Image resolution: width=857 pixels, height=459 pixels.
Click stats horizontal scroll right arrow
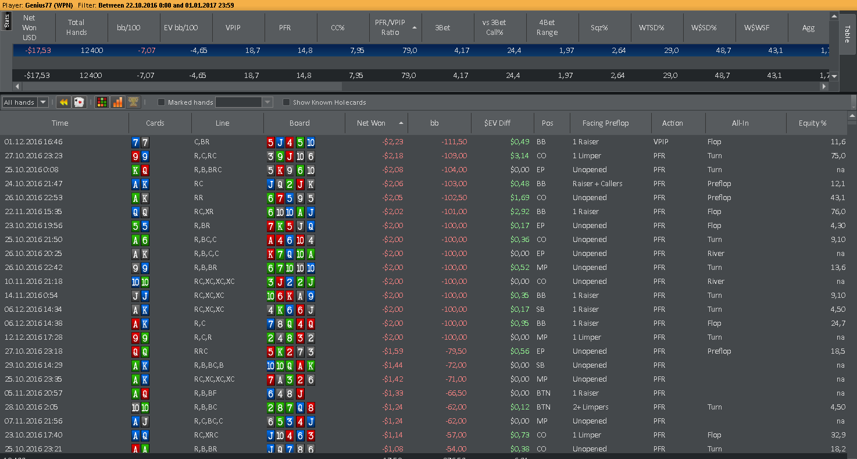[823, 86]
